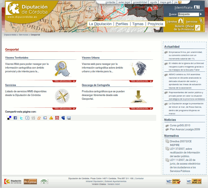Click the yellow download-arrow share icon
This screenshot has height=188, width=208.
(51, 118)
